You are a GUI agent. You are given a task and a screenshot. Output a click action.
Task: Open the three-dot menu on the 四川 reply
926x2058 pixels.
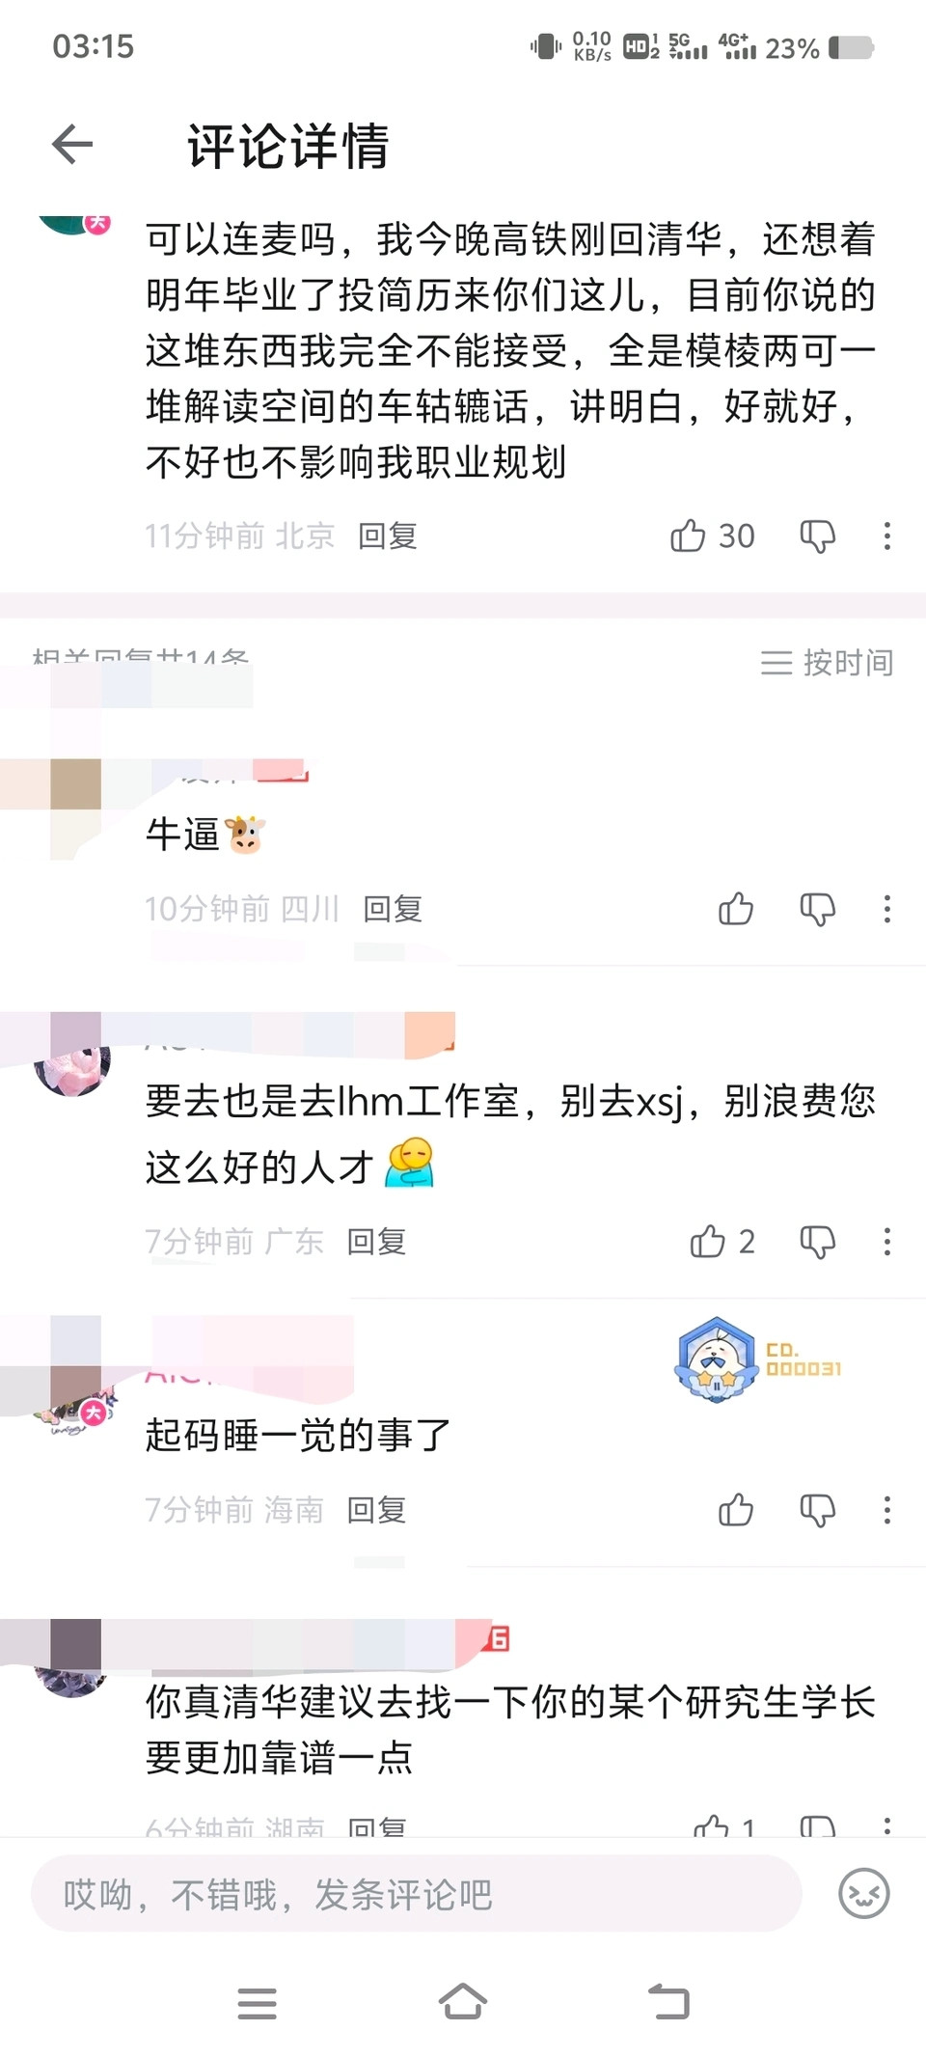(x=887, y=909)
